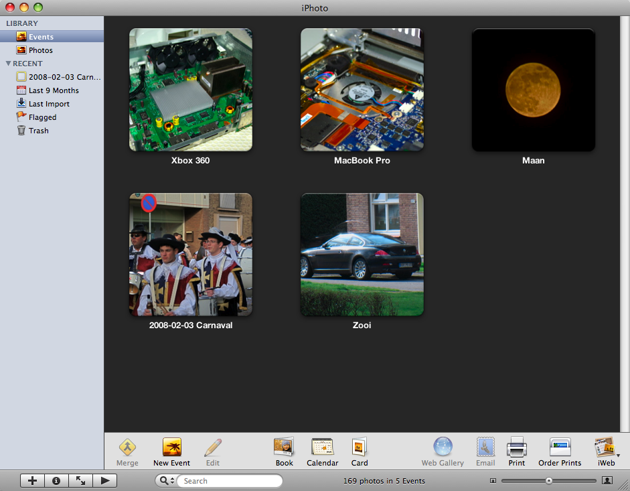Start slideshow with the play button
The height and width of the screenshot is (491, 630).
coord(105,480)
